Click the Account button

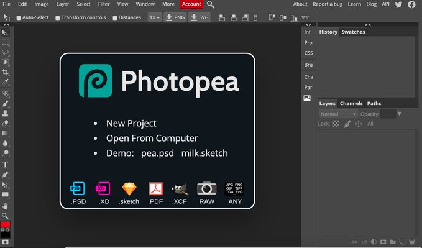click(191, 4)
